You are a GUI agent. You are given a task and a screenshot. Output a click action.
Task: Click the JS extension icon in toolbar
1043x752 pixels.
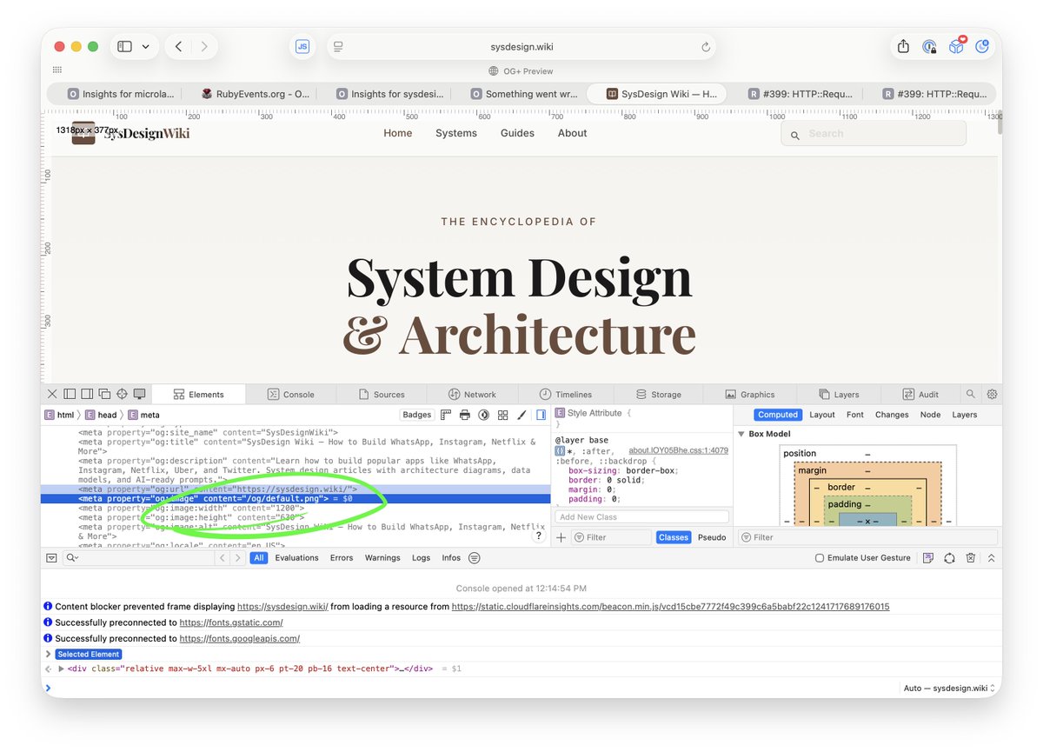point(302,47)
